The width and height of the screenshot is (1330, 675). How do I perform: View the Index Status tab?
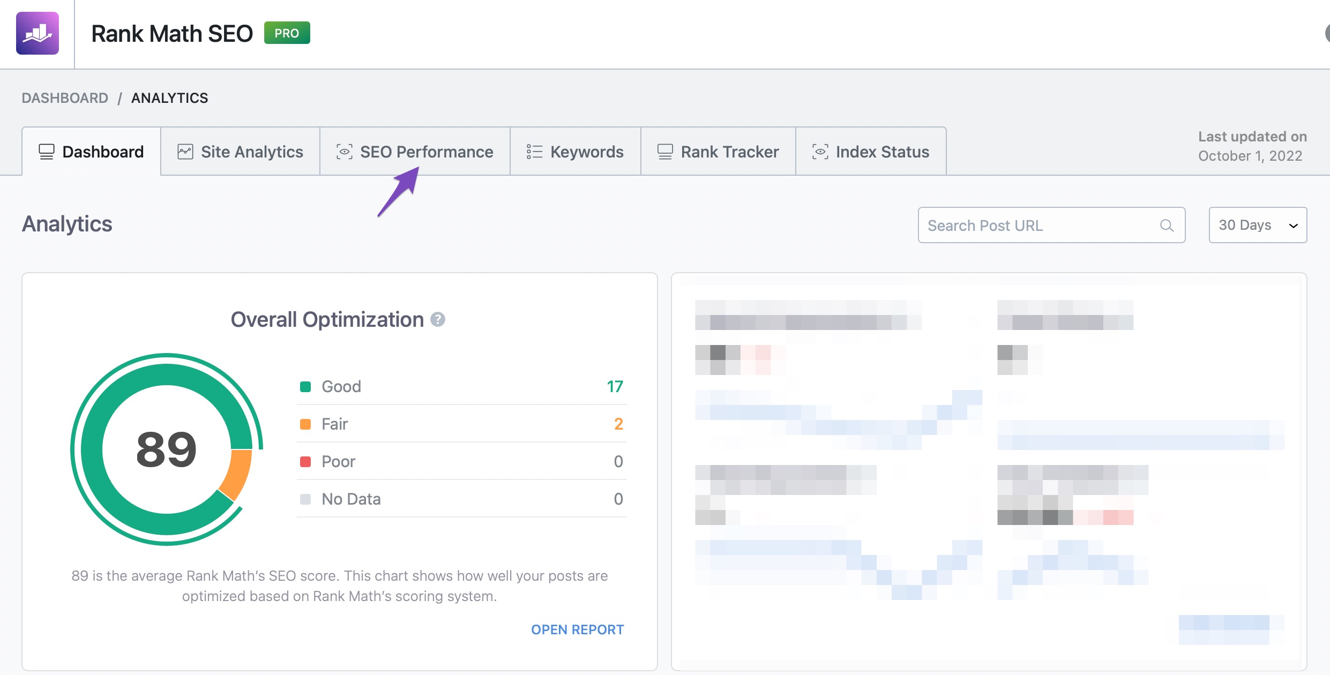pos(871,152)
